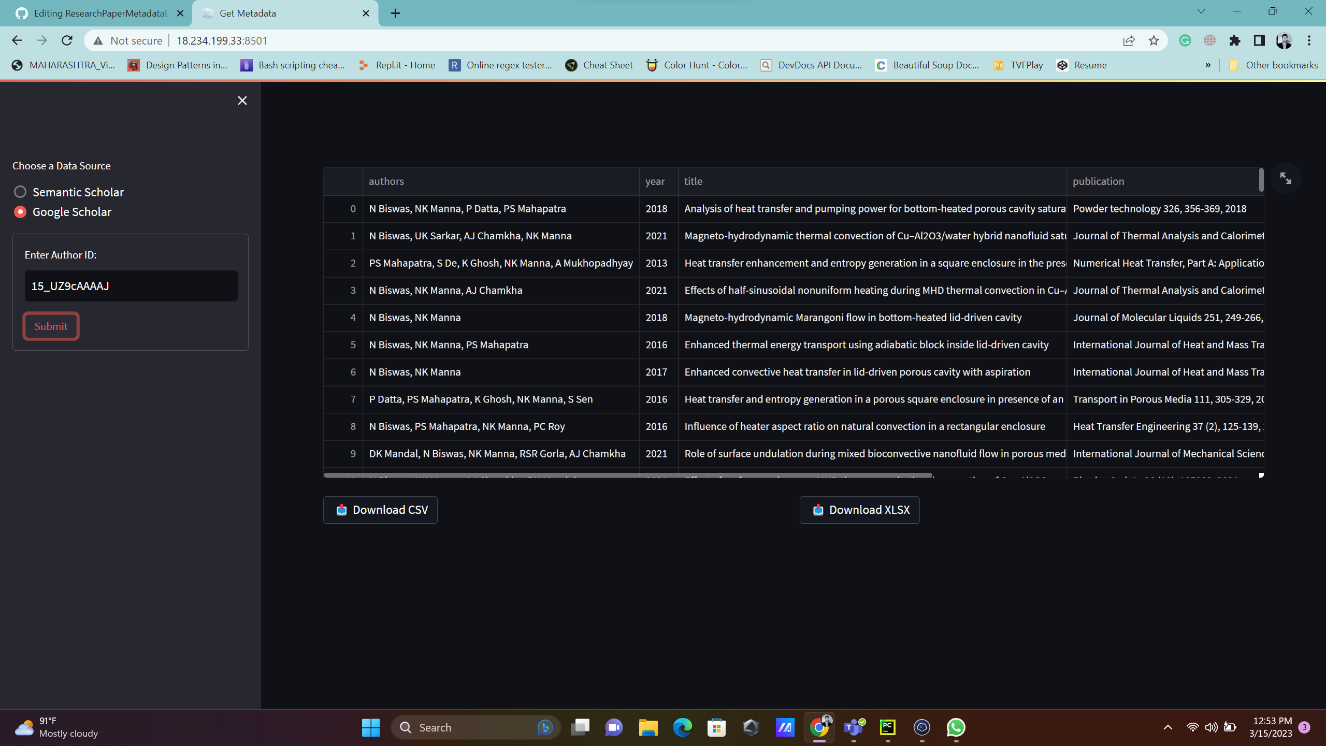Open the MAHARASHTRA_Vi... bookmark
1326x746 pixels.
pos(63,65)
